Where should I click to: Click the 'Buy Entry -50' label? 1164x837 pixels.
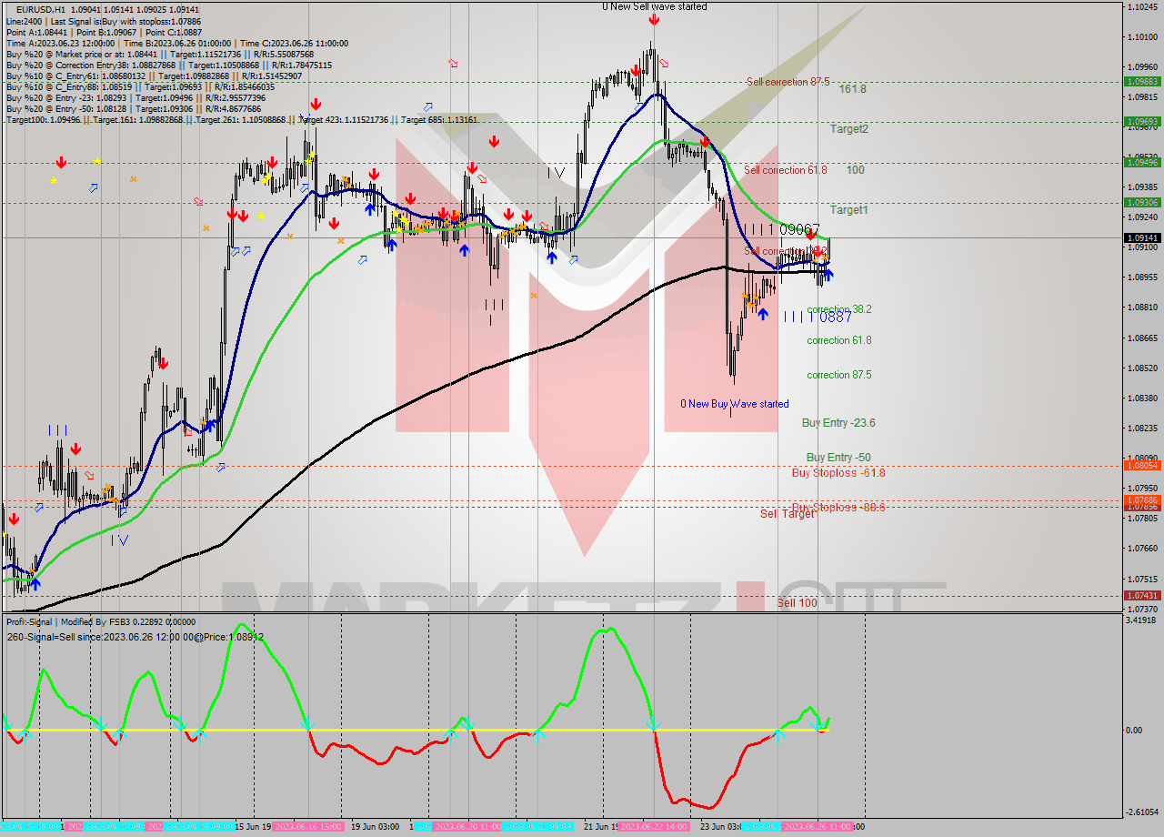pyautogui.click(x=838, y=458)
